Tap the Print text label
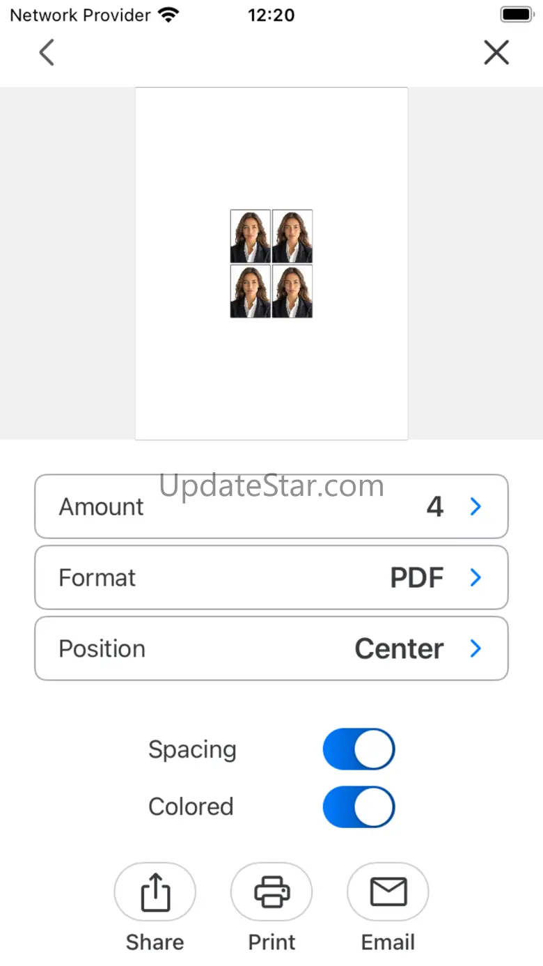Image resolution: width=543 pixels, height=966 pixels. [271, 942]
